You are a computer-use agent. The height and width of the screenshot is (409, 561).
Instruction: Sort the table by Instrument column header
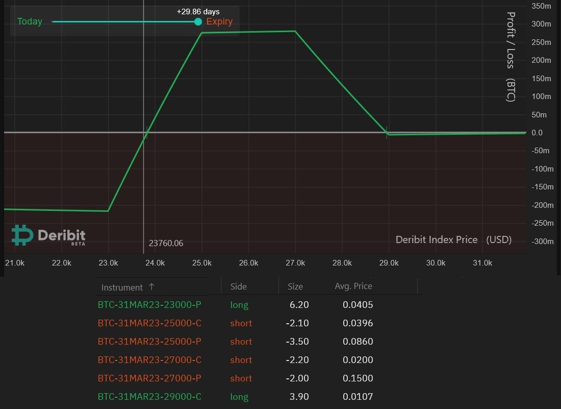click(x=122, y=287)
